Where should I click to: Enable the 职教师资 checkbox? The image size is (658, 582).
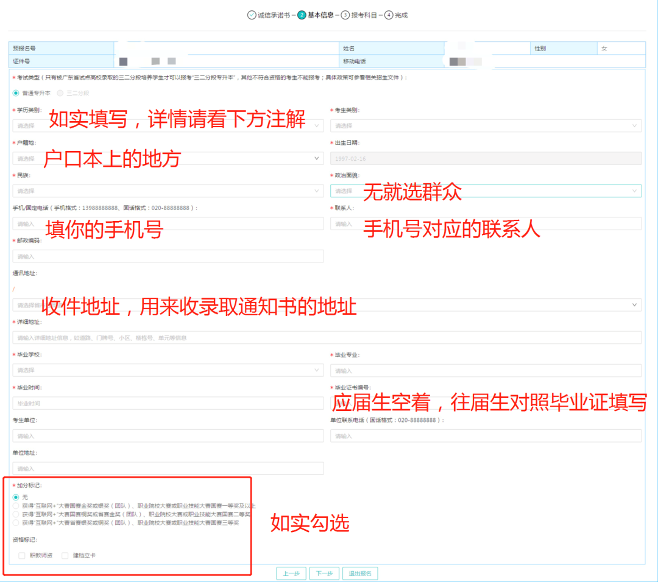pyautogui.click(x=20, y=556)
